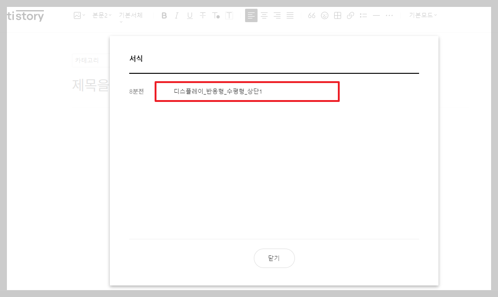
Task: Expand the more options ellipsis menu
Action: (x=389, y=15)
